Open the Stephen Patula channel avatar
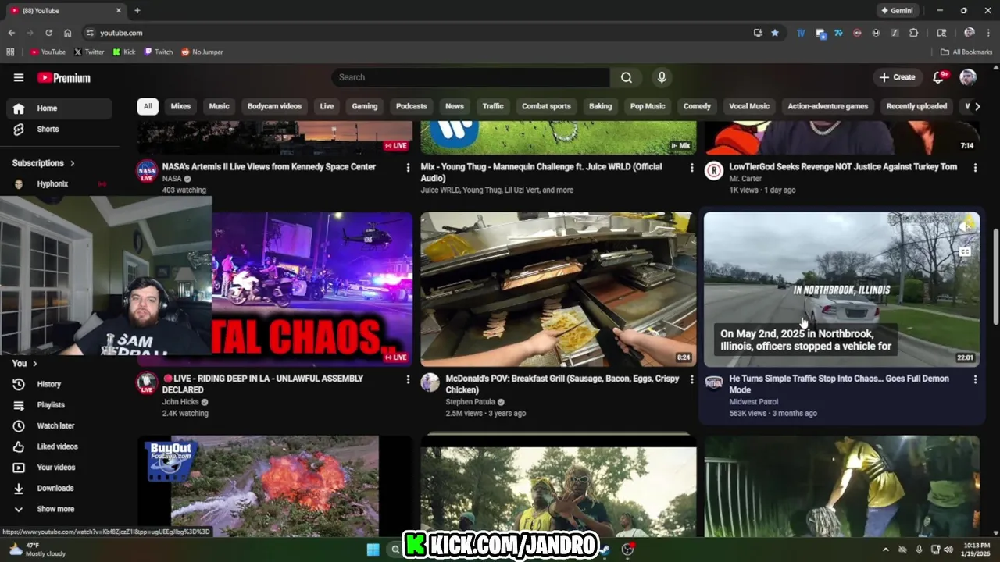The image size is (1000, 562). [430, 382]
